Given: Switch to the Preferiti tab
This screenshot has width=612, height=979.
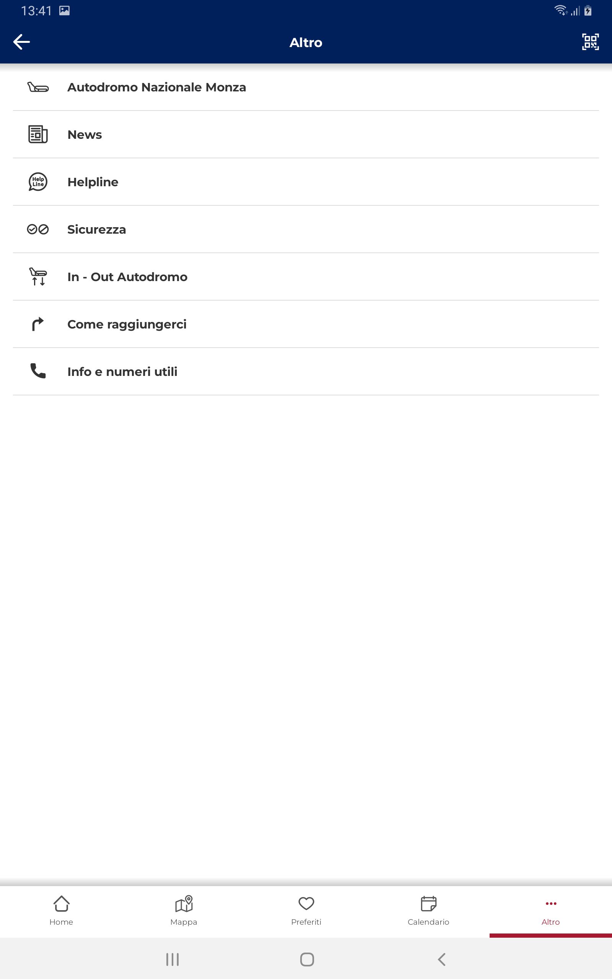Looking at the screenshot, I should pos(306,911).
